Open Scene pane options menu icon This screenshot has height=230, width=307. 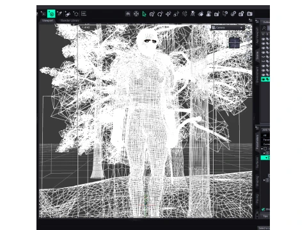[x=257, y=21]
